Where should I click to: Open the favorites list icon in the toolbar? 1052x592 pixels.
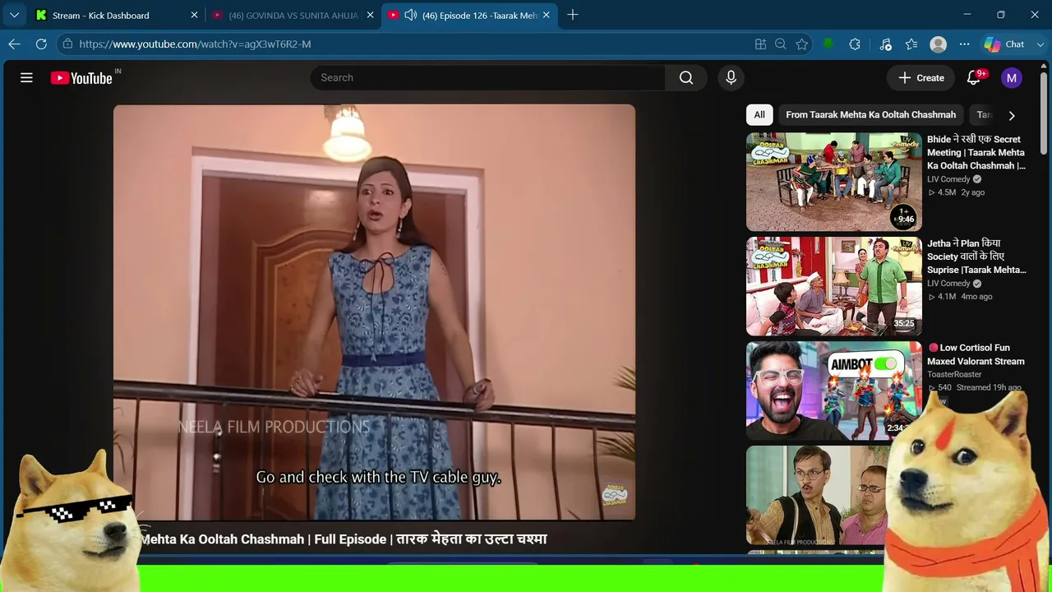tap(911, 44)
